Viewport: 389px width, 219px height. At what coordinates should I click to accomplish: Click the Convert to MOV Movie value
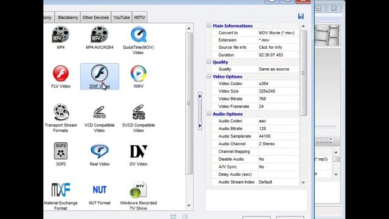[x=278, y=33]
